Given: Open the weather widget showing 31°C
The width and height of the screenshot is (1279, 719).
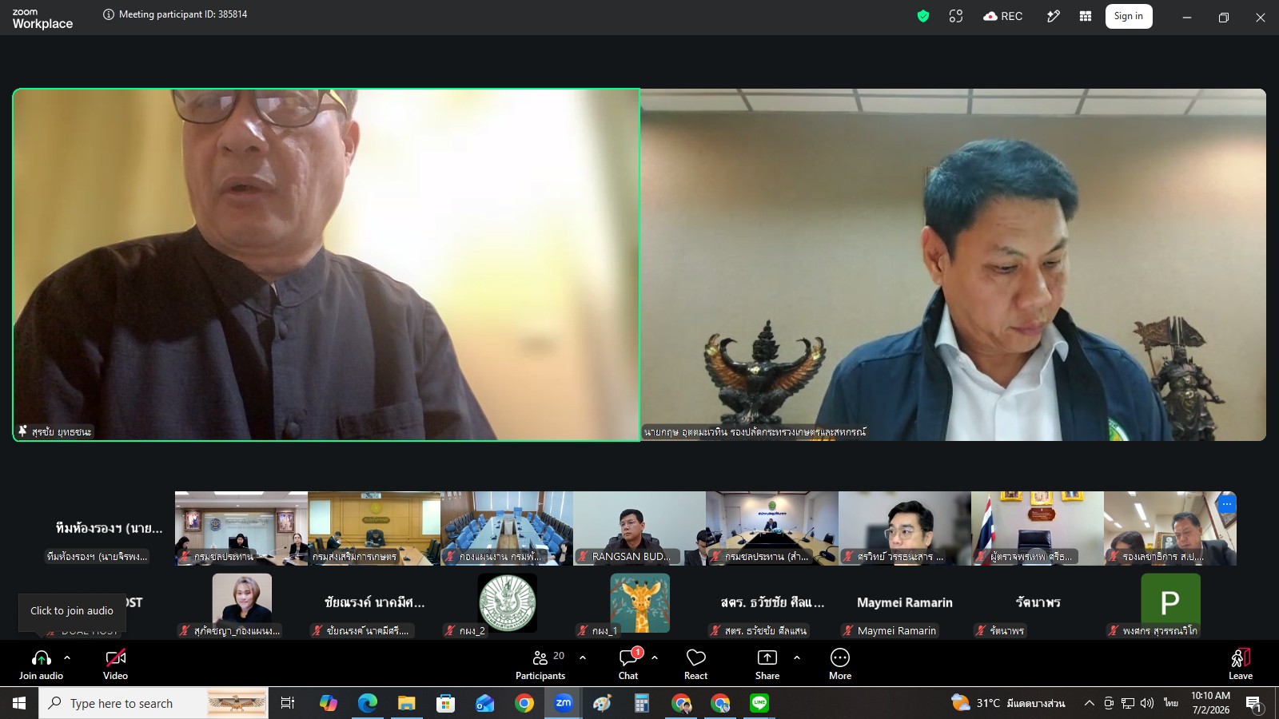Looking at the screenshot, I should (x=1007, y=703).
